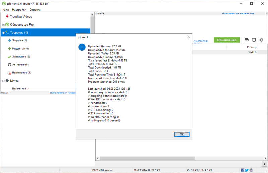
Task: Click the upload speed О: 0.2 KB/c status
Action: (x=199, y=170)
